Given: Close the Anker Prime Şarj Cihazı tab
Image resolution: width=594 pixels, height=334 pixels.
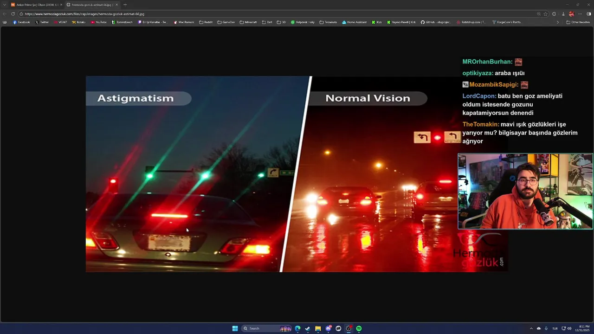Looking at the screenshot, I should [61, 5].
